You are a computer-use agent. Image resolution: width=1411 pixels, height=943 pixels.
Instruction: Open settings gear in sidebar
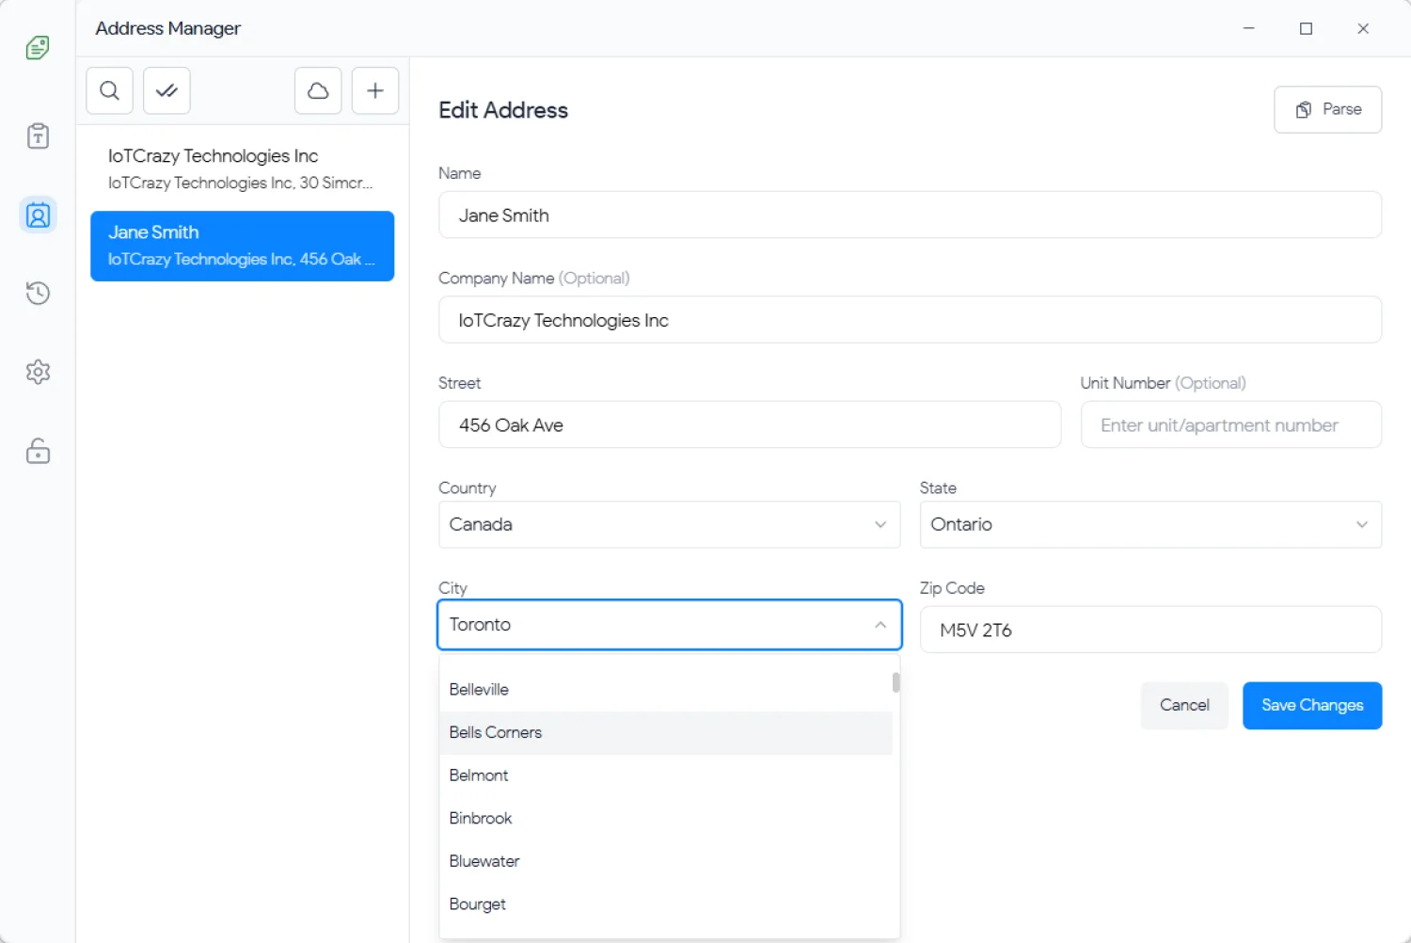(x=38, y=372)
